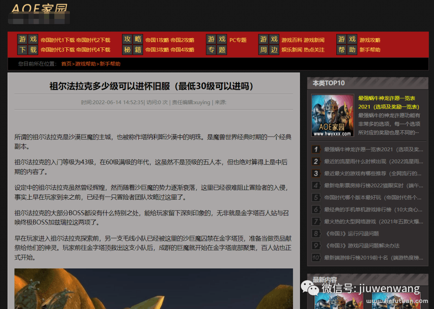Click rank 10 number badge in TOP10
The width and height of the screenshot is (434, 309).
(x=315, y=258)
